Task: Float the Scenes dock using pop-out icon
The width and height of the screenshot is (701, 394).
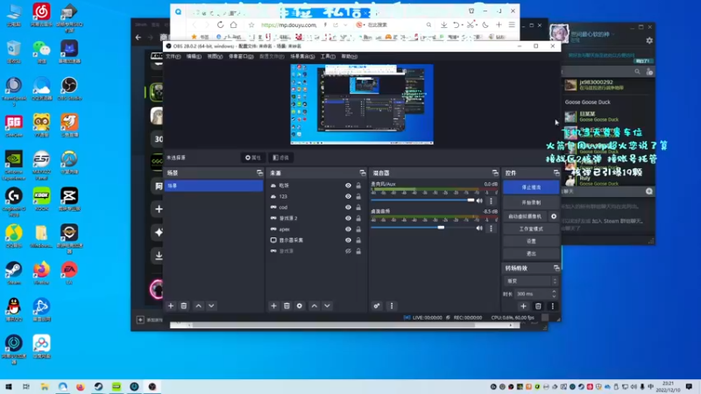Action: click(x=259, y=172)
